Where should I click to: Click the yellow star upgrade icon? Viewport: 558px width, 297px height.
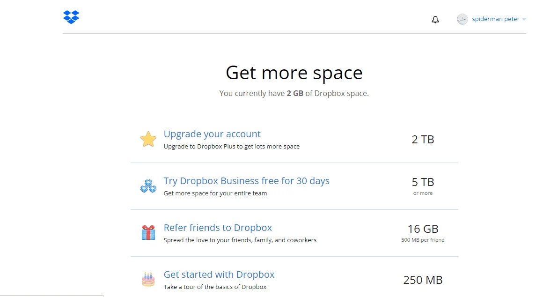pyautogui.click(x=148, y=139)
